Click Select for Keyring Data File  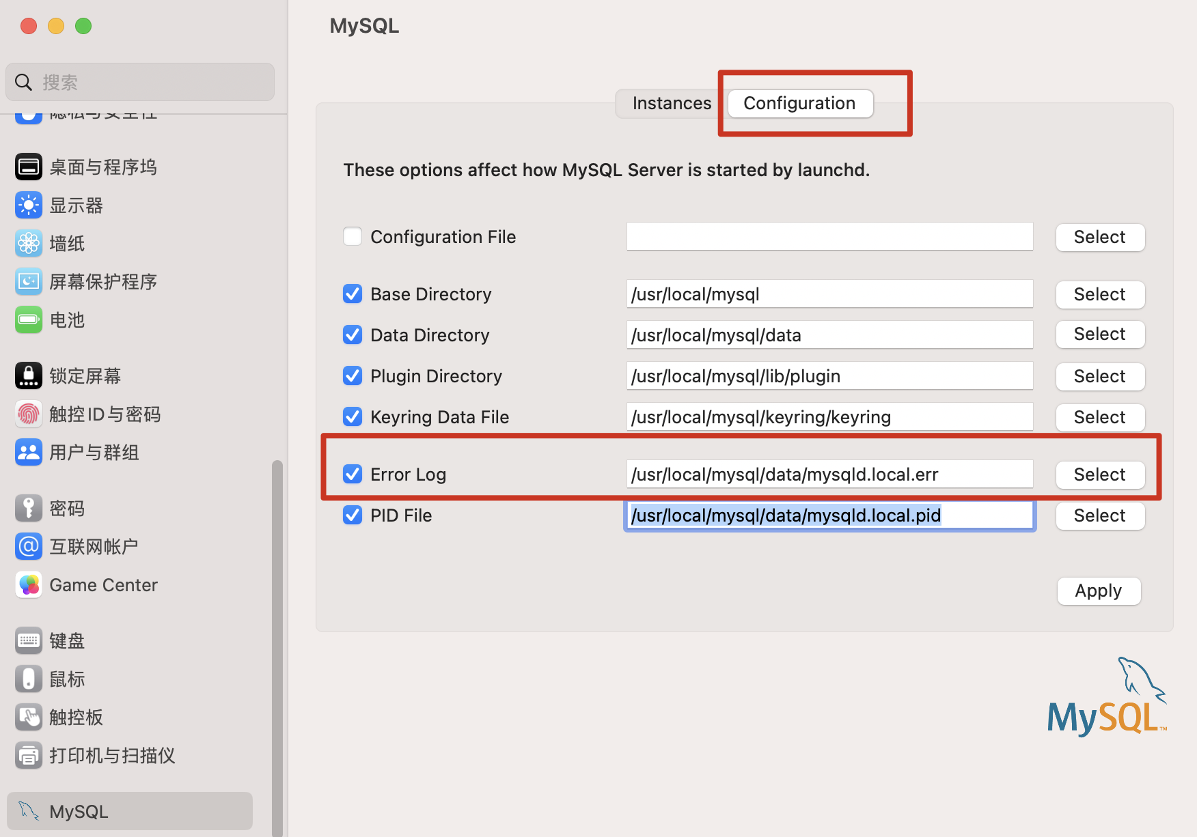point(1100,417)
